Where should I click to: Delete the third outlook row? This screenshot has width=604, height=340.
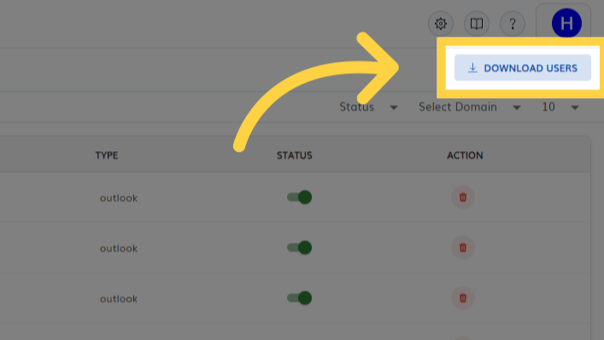click(463, 298)
